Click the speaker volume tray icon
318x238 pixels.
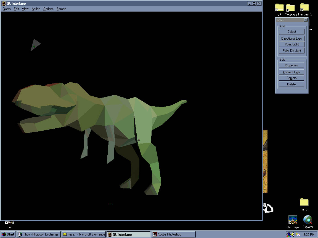pos(293,234)
